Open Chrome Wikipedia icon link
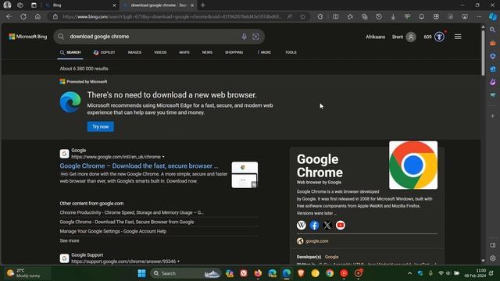500x281 pixels. pos(302,226)
